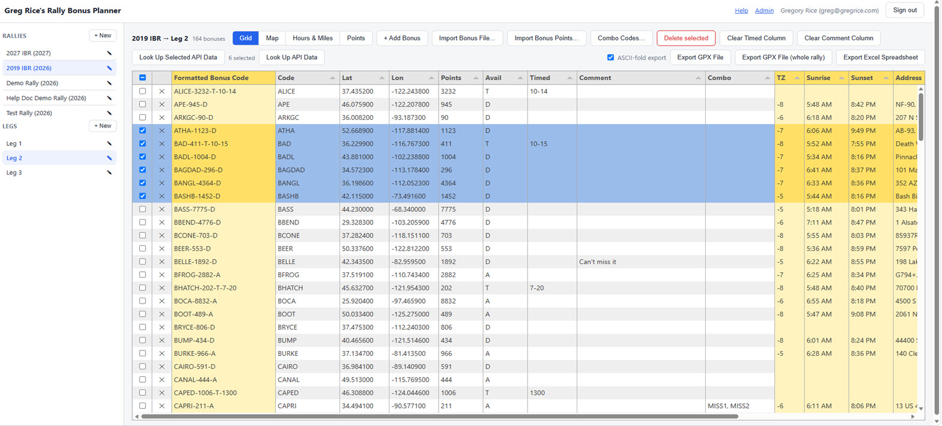Disable the ASCII-fold export checkbox
Viewport: 942px width, 426px height.
(x=611, y=58)
